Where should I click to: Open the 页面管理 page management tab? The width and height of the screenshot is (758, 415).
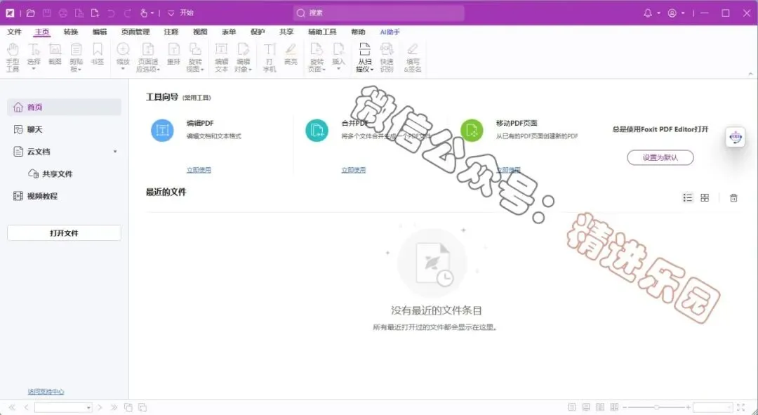tap(135, 32)
